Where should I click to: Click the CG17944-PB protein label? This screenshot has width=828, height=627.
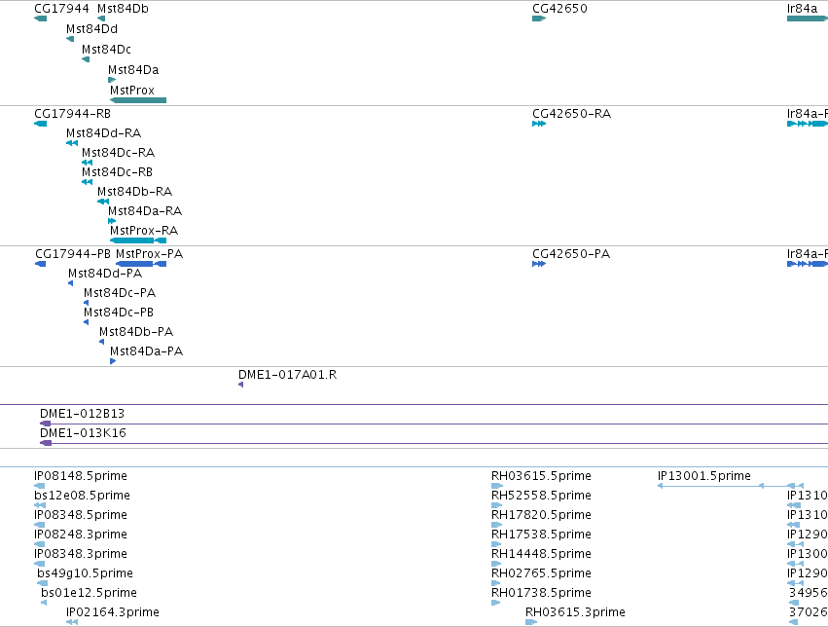(73, 254)
